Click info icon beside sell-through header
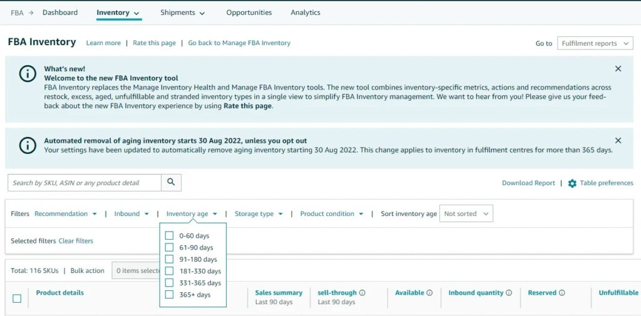641x316 pixels. pos(362,293)
